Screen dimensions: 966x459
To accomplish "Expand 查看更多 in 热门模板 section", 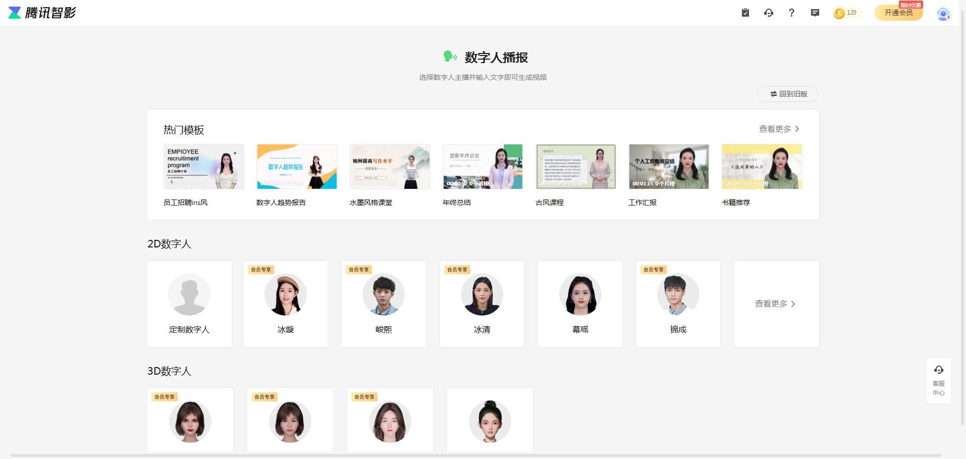I will pos(779,129).
